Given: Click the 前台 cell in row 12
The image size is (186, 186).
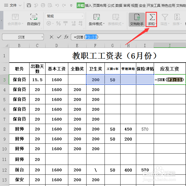Looking at the screenshot, I should coord(19,170).
